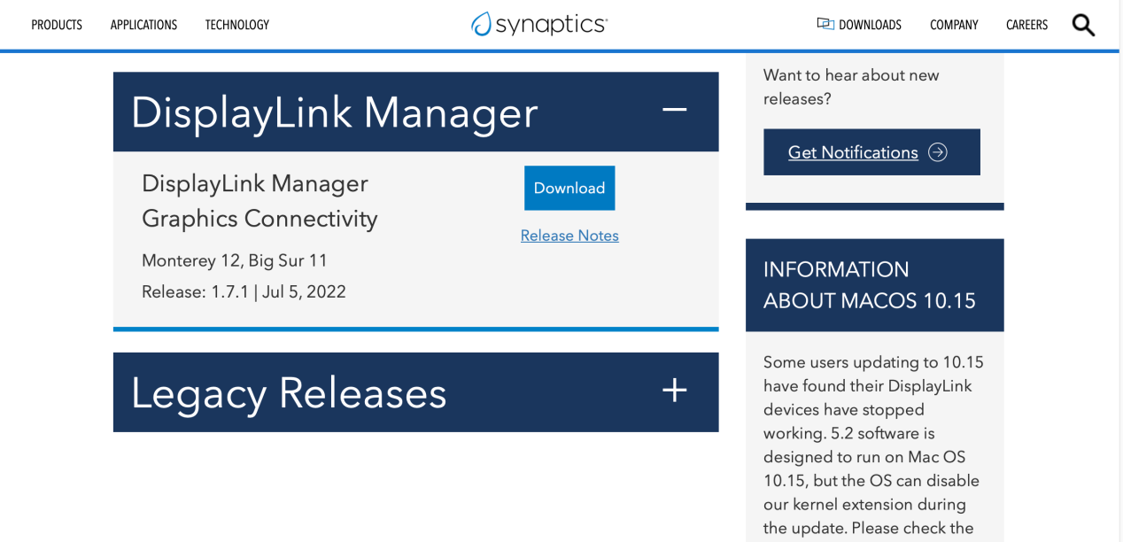This screenshot has width=1123, height=542.
Task: Click the Downloads monitor icon
Action: point(825,24)
